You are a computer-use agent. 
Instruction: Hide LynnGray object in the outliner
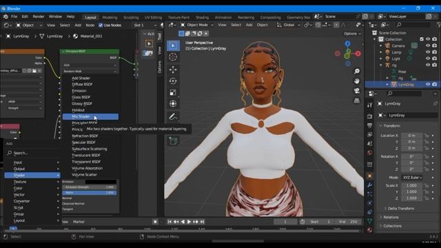428,84
